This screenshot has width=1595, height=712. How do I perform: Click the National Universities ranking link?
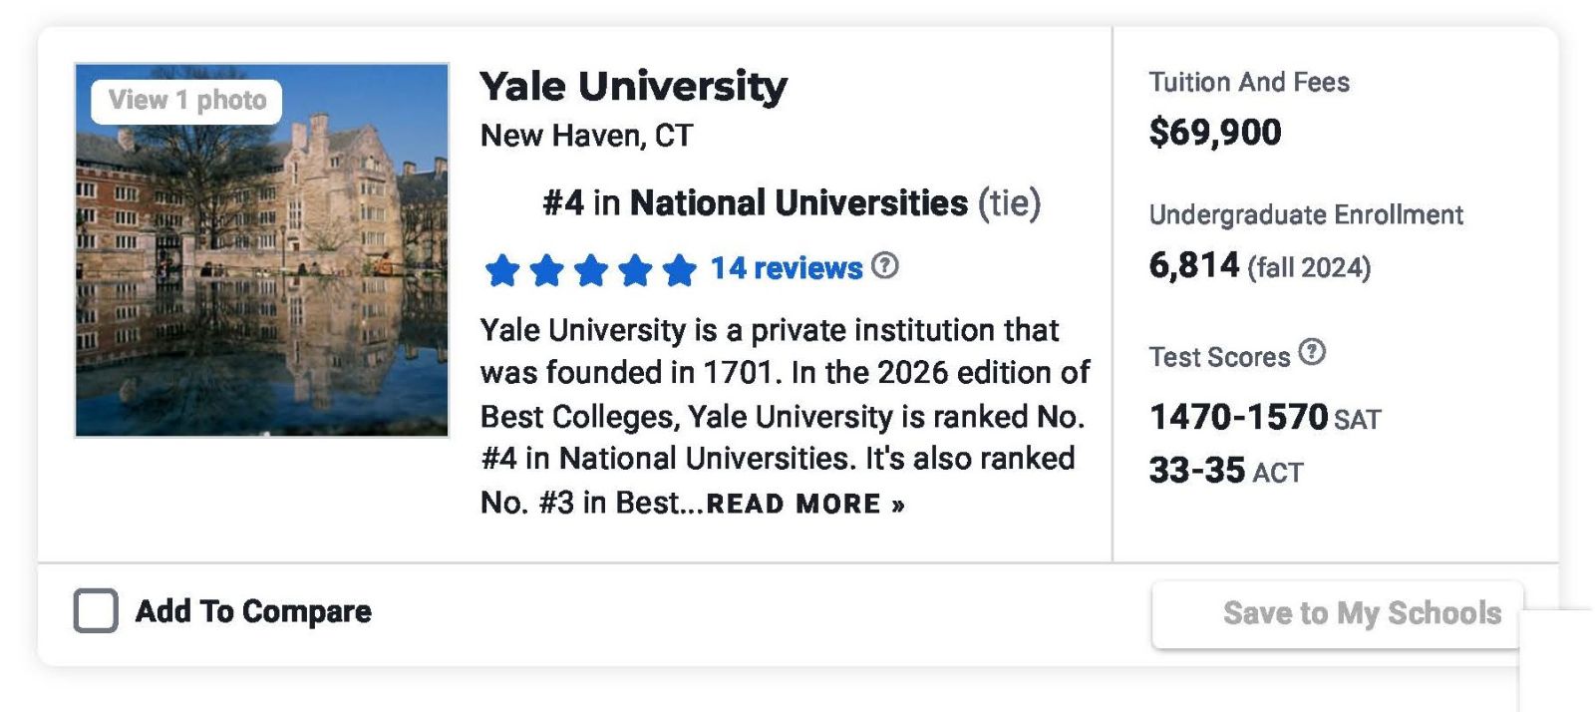pos(798,203)
